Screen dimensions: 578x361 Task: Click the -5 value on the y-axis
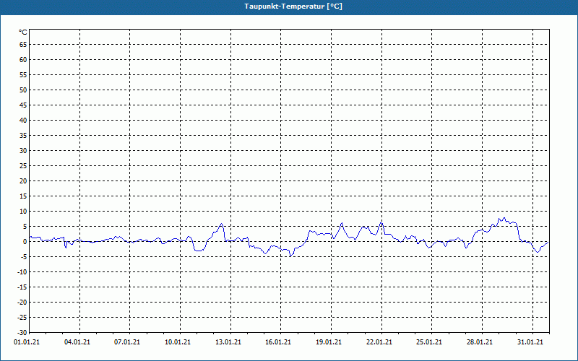pos(24,257)
